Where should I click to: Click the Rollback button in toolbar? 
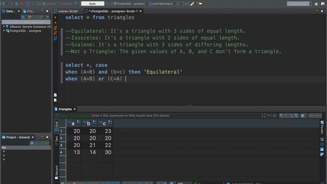click(65, 4)
